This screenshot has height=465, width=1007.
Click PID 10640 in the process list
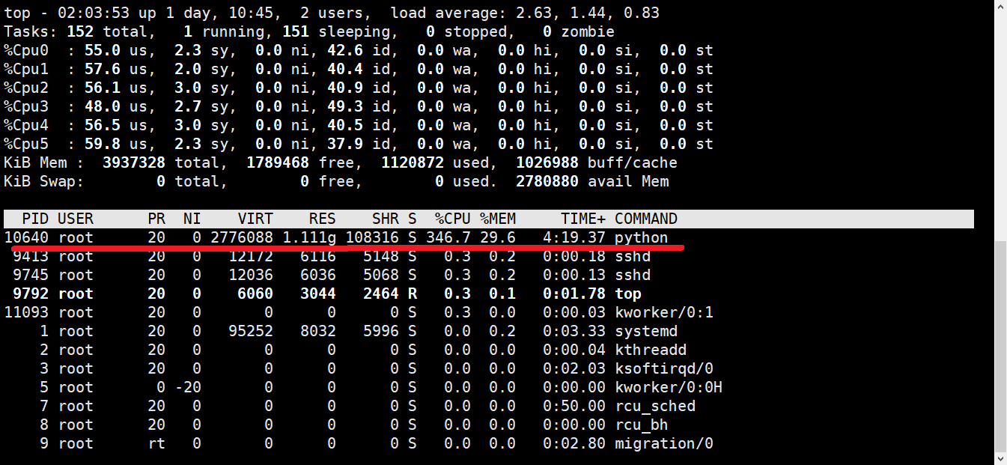[x=26, y=237]
